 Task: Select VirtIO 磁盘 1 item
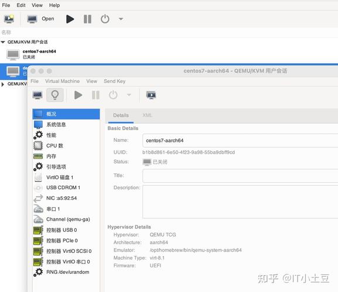66,178
